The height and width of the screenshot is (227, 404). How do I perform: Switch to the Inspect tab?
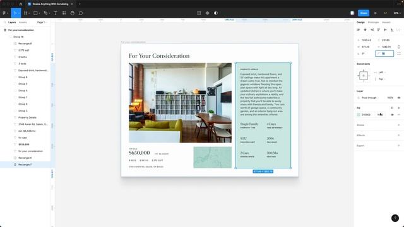[x=386, y=23]
